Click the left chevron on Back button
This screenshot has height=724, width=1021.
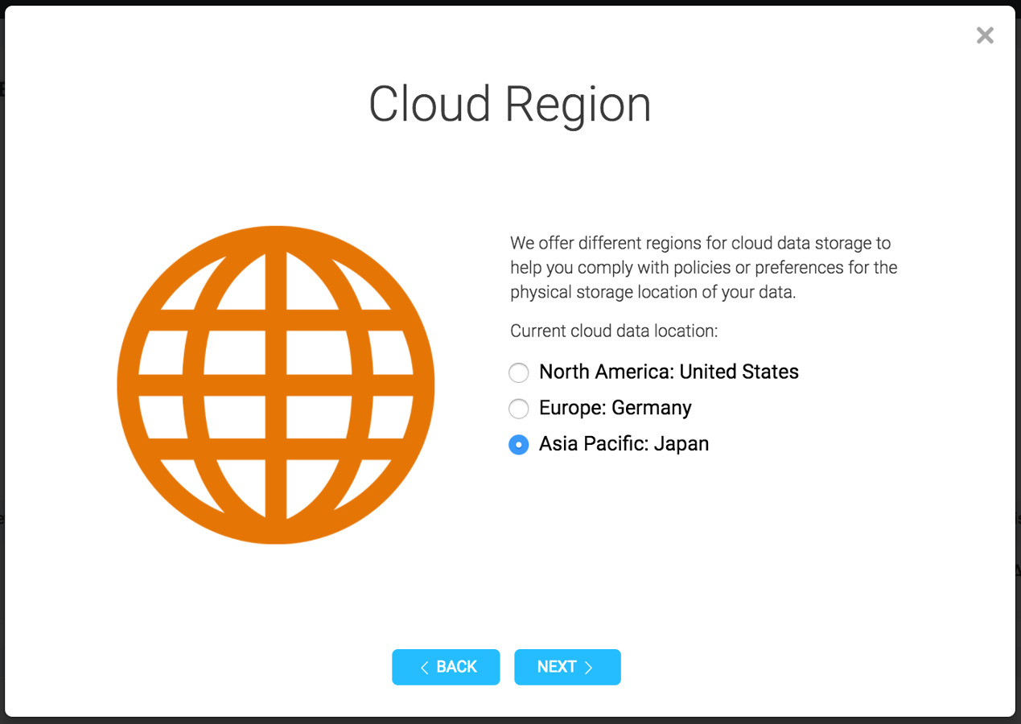(x=425, y=667)
